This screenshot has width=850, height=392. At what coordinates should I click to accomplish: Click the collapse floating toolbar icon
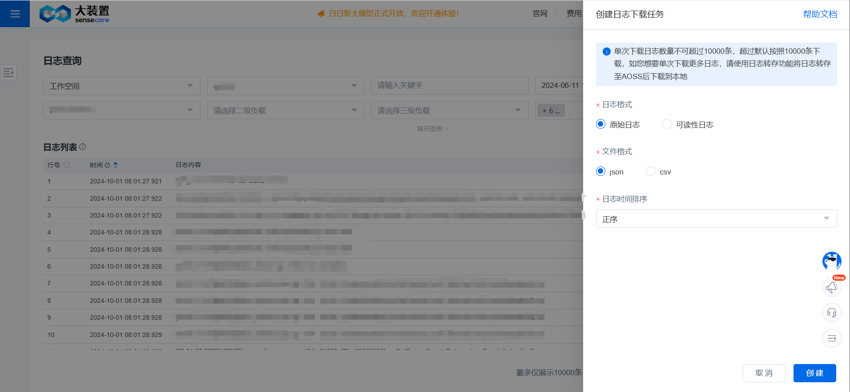[831, 338]
